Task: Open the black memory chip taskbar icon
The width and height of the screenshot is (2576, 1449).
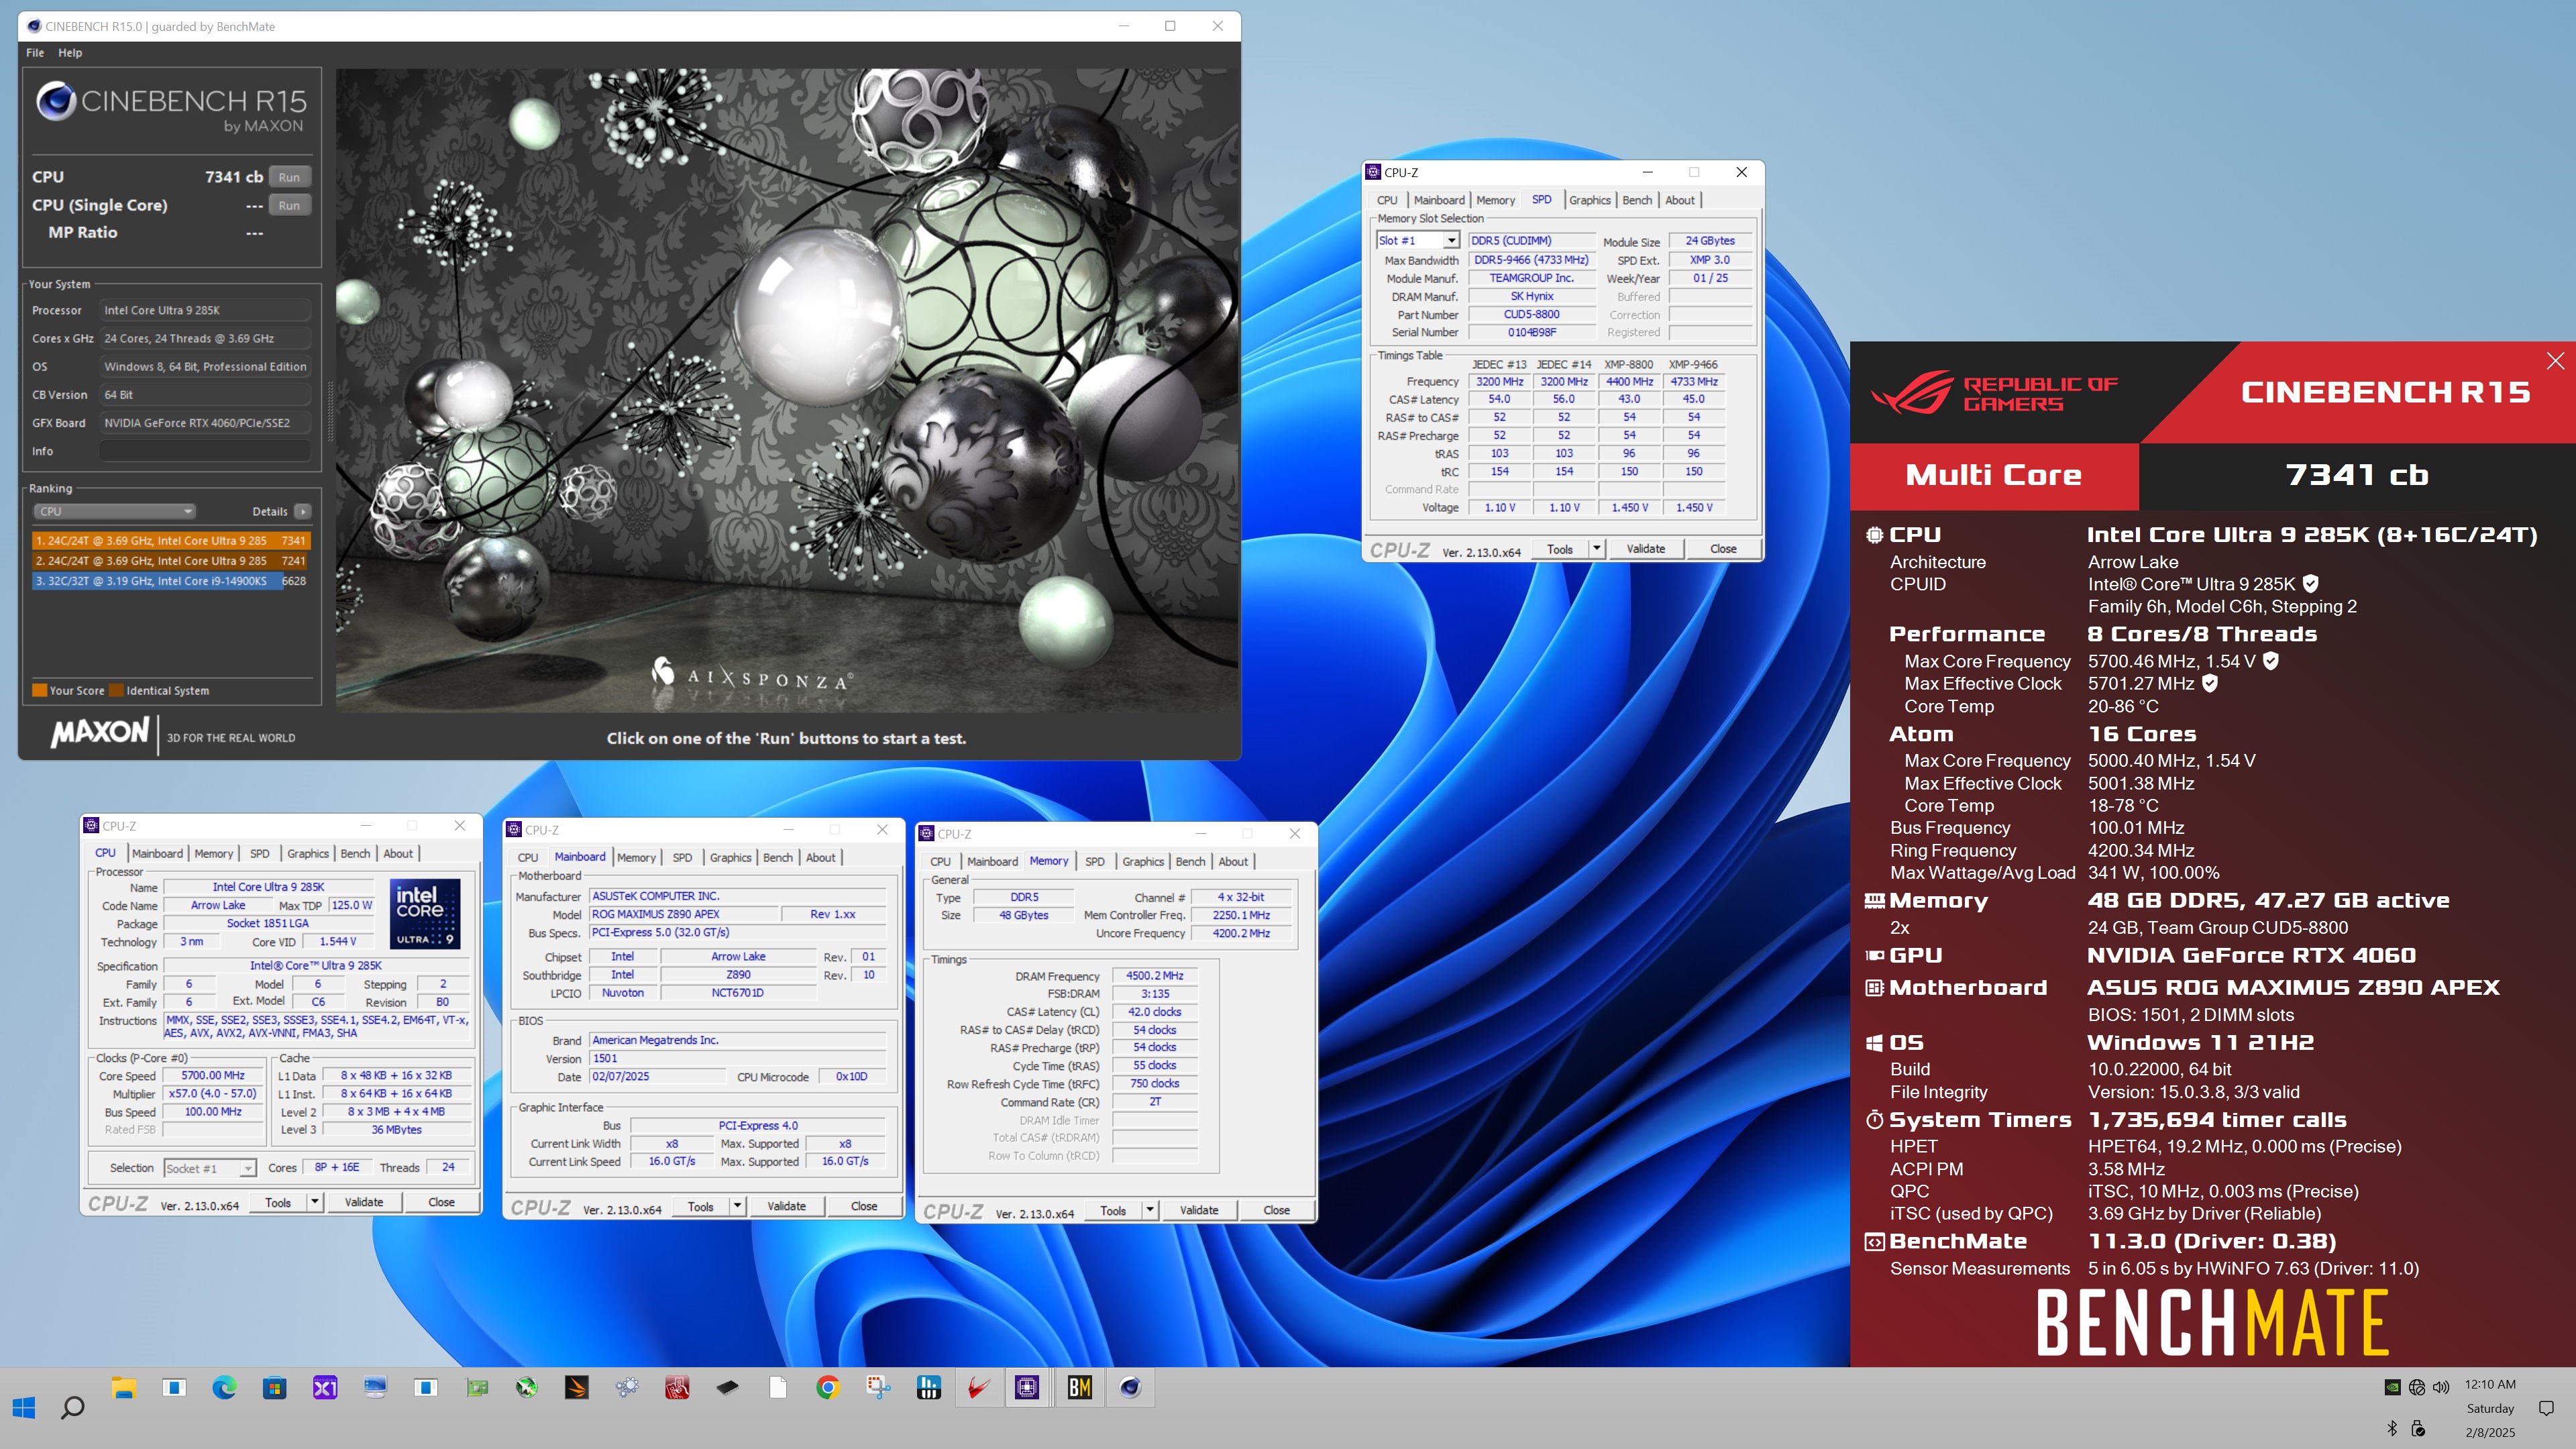Action: (727, 1387)
